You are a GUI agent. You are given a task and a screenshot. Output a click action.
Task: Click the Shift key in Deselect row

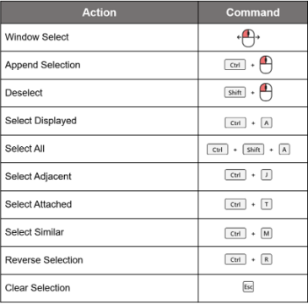(235, 92)
